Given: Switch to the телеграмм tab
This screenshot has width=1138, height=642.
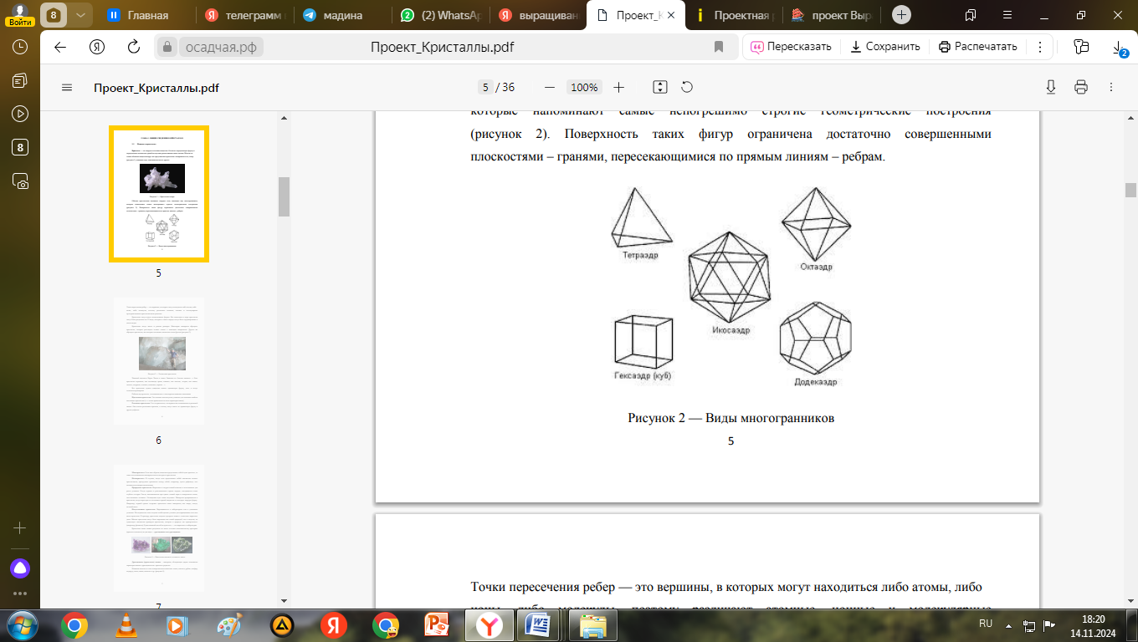Looking at the screenshot, I should click(x=243, y=15).
